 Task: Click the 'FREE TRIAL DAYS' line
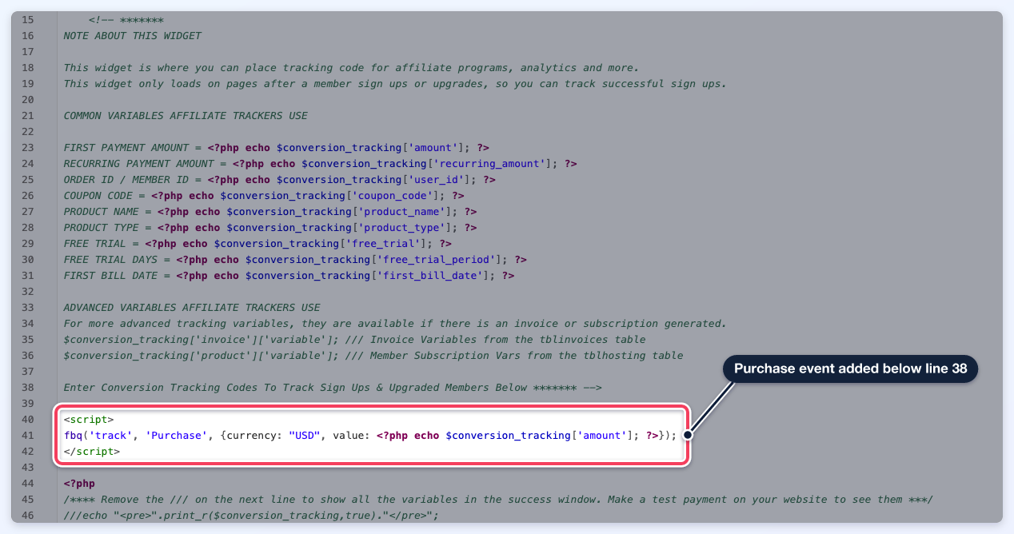click(x=295, y=260)
